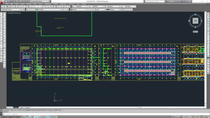Click the Save icon in the standard toolbar
The height and width of the screenshot is (118, 210).
pyautogui.click(x=7, y=7)
